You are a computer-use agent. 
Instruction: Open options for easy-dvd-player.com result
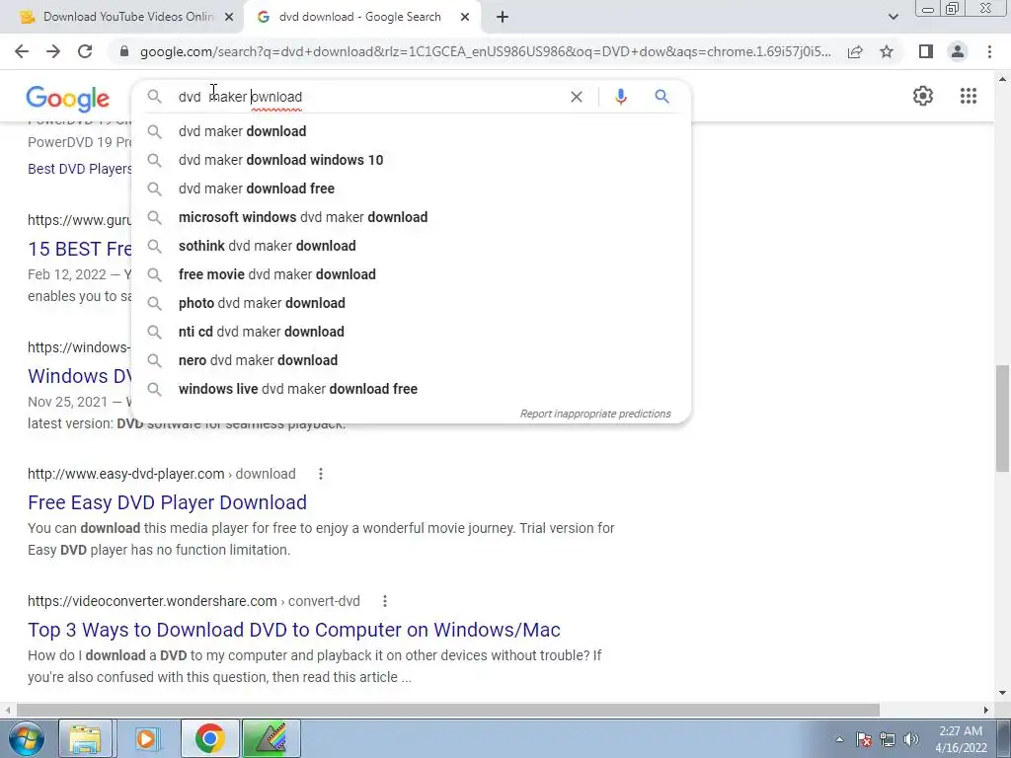321,474
